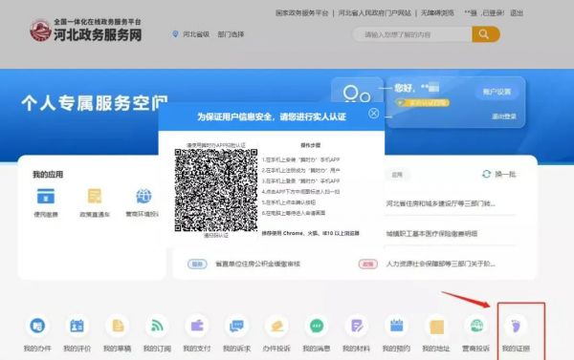Image resolution: width=574 pixels, height=360 pixels.
Task: Click the 服务 tag badge
Action: (197, 264)
